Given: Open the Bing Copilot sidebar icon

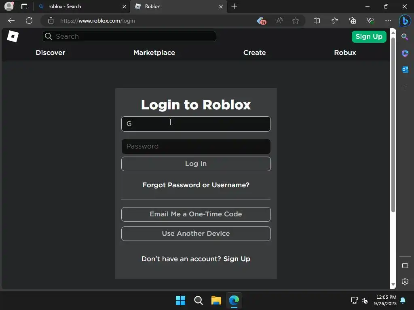Looking at the screenshot, I should (x=405, y=21).
